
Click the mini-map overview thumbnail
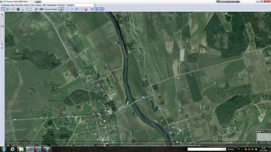pyautogui.click(x=264, y=136)
